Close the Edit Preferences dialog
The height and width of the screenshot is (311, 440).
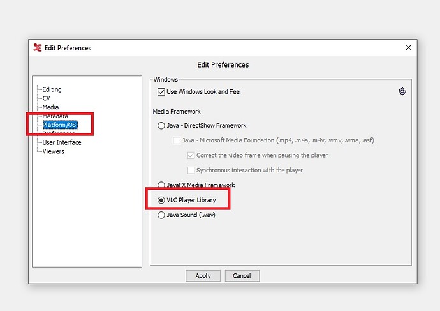408,48
